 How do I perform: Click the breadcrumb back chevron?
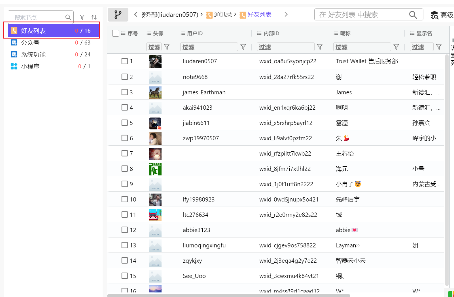click(136, 14)
